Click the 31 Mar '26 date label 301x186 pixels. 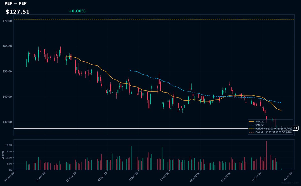pyautogui.click(x=10, y=176)
